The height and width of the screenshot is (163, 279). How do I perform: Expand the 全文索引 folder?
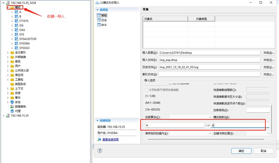pos(8,53)
